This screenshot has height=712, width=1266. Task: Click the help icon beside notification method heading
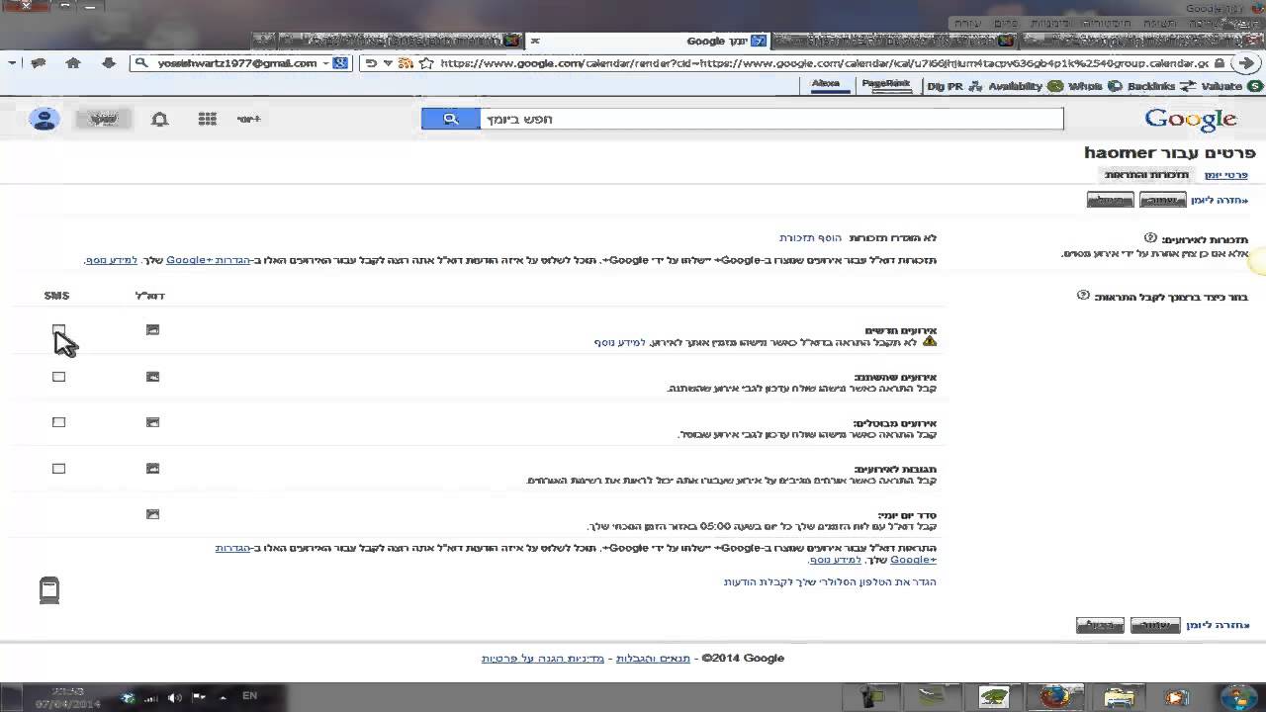[x=1083, y=295]
